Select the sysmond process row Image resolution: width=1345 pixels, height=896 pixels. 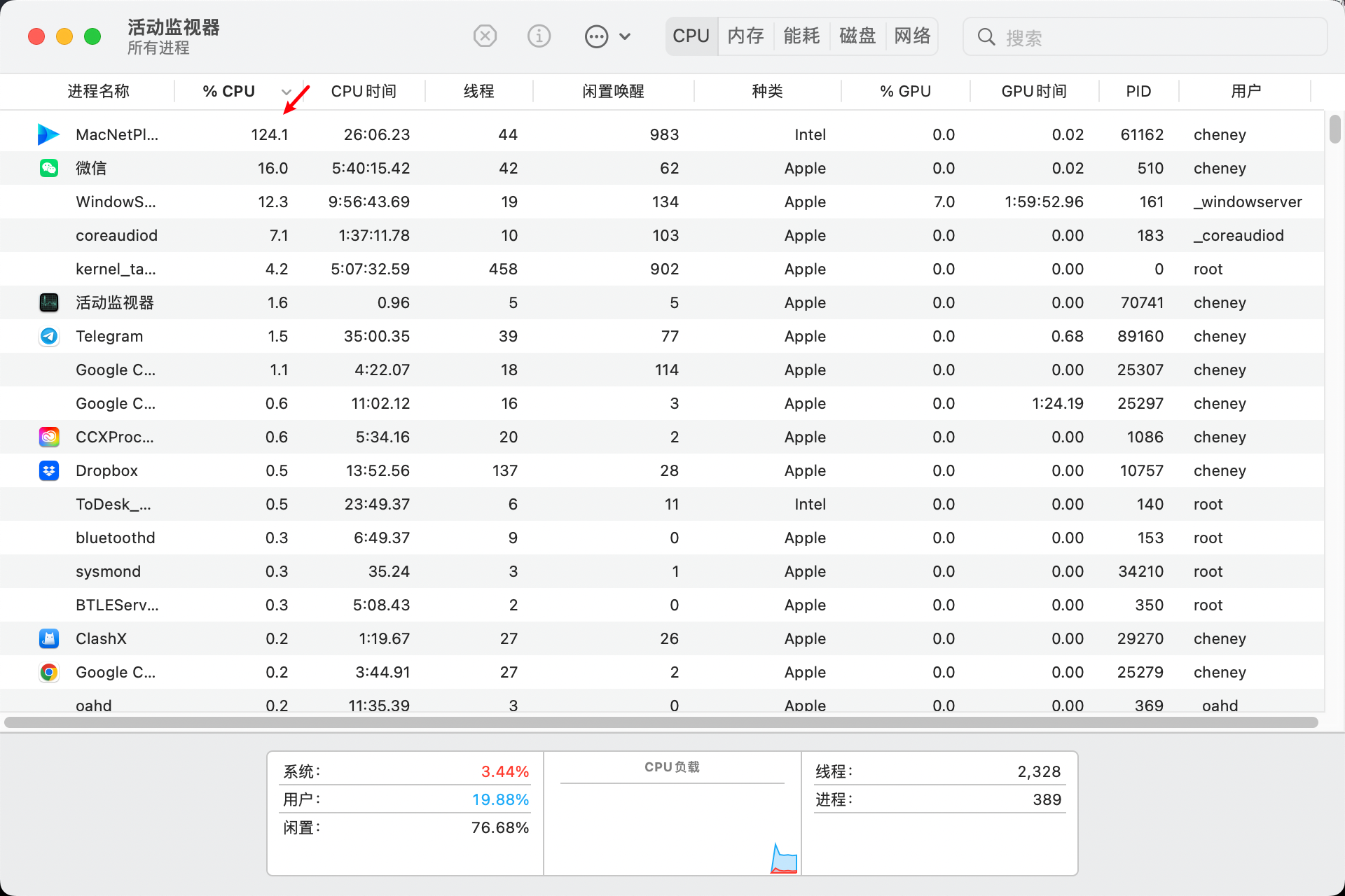point(662,571)
